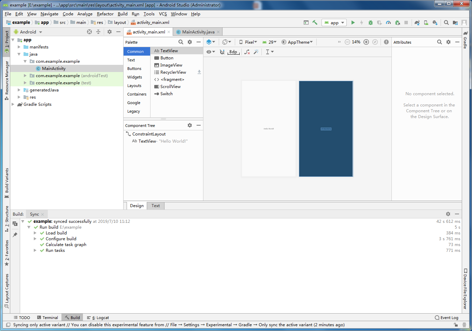Image resolution: width=472 pixels, height=331 pixels.
Task: Select the Widgets palette category
Action: point(134,77)
